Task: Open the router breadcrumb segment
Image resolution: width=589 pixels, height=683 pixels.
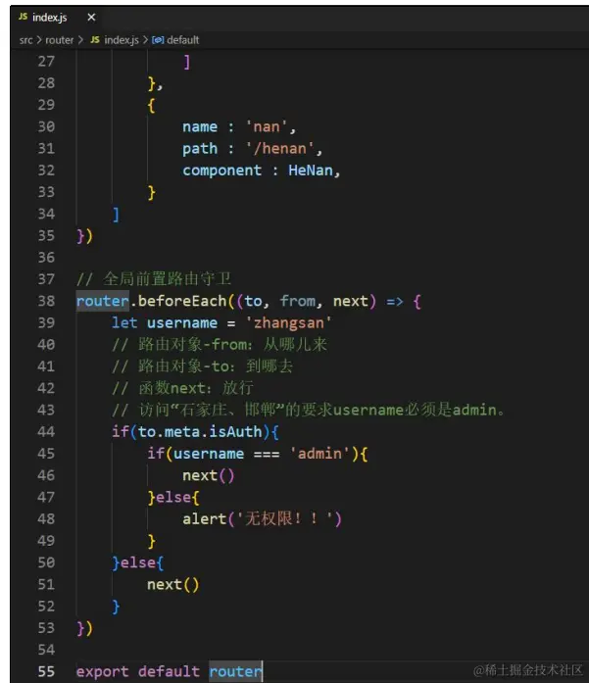Action: (59, 40)
